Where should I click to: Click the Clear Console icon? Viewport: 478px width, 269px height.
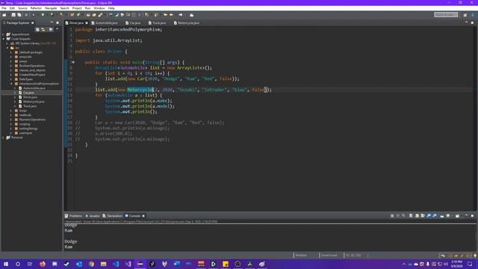[x=411, y=216]
